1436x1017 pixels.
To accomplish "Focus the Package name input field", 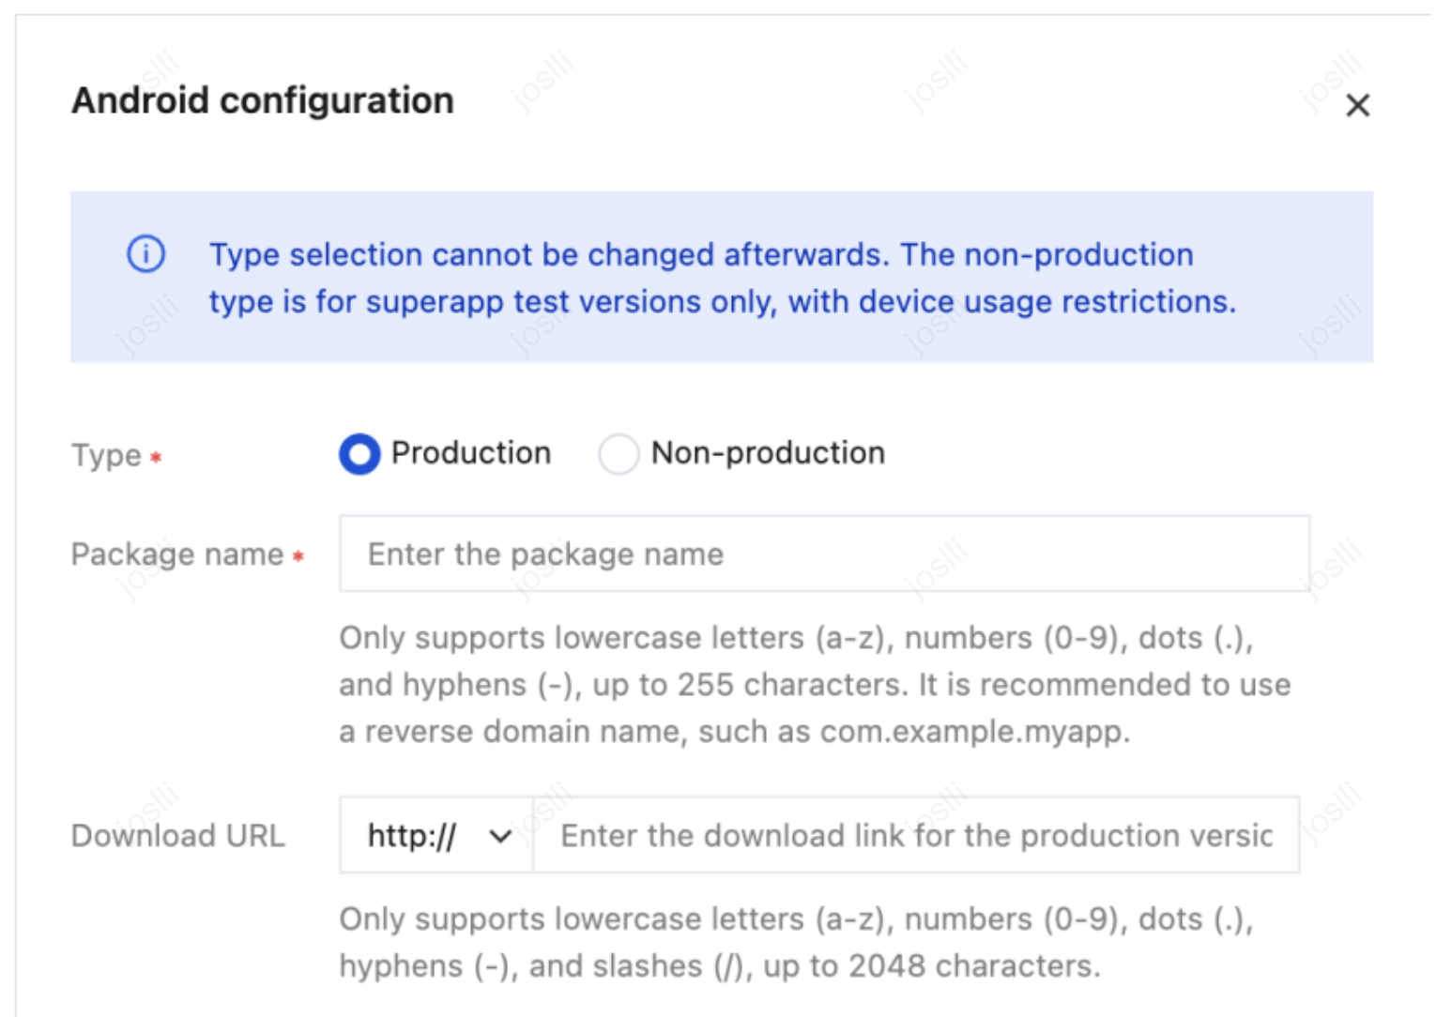I will [824, 554].
